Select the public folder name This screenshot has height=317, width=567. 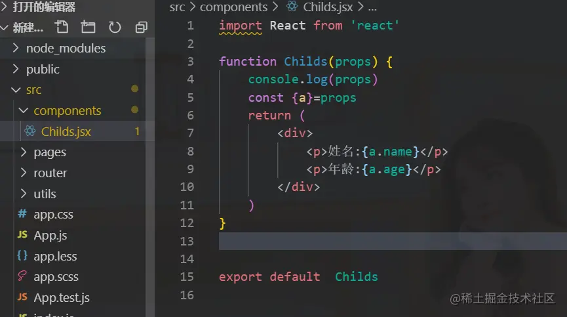[x=43, y=69]
